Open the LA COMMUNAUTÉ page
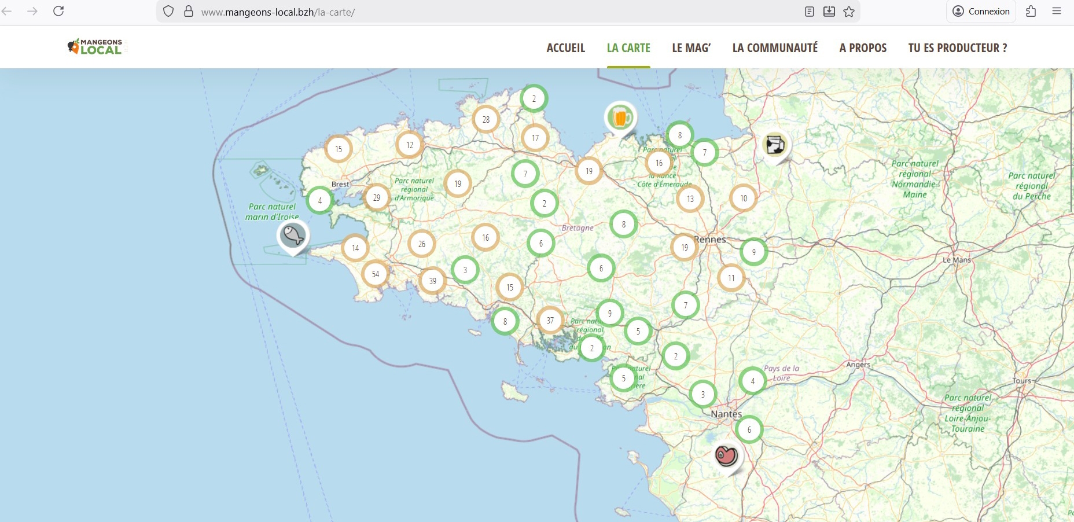 tap(775, 48)
